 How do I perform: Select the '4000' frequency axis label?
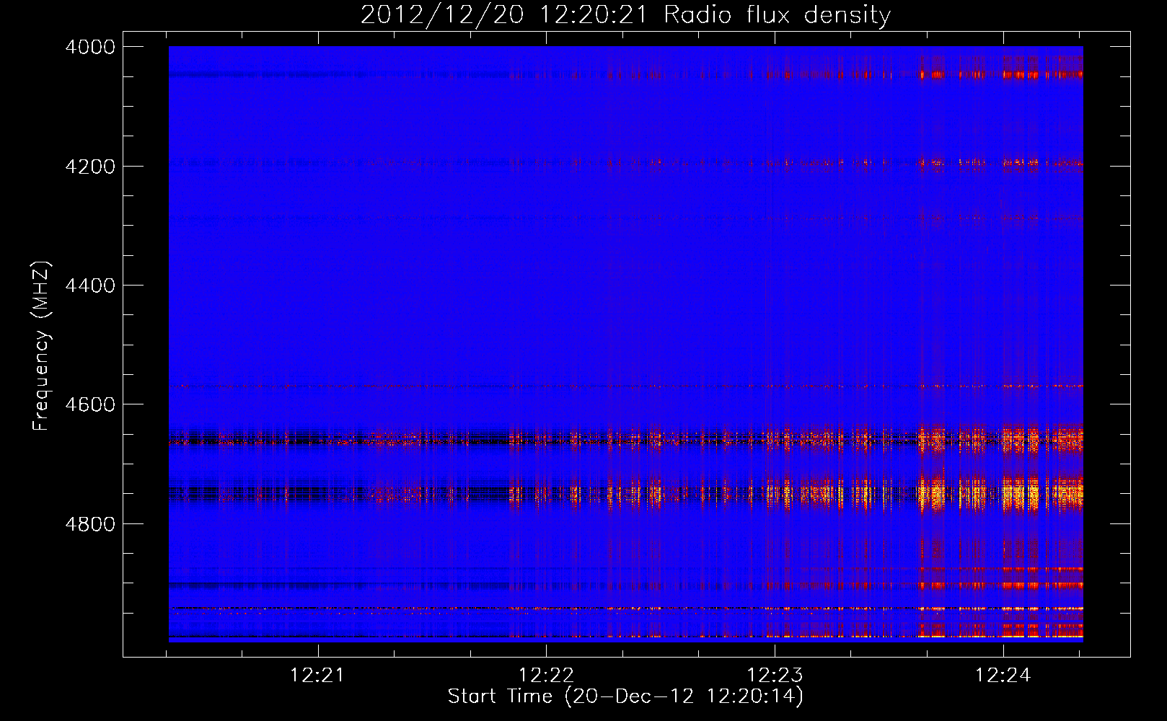click(x=90, y=47)
